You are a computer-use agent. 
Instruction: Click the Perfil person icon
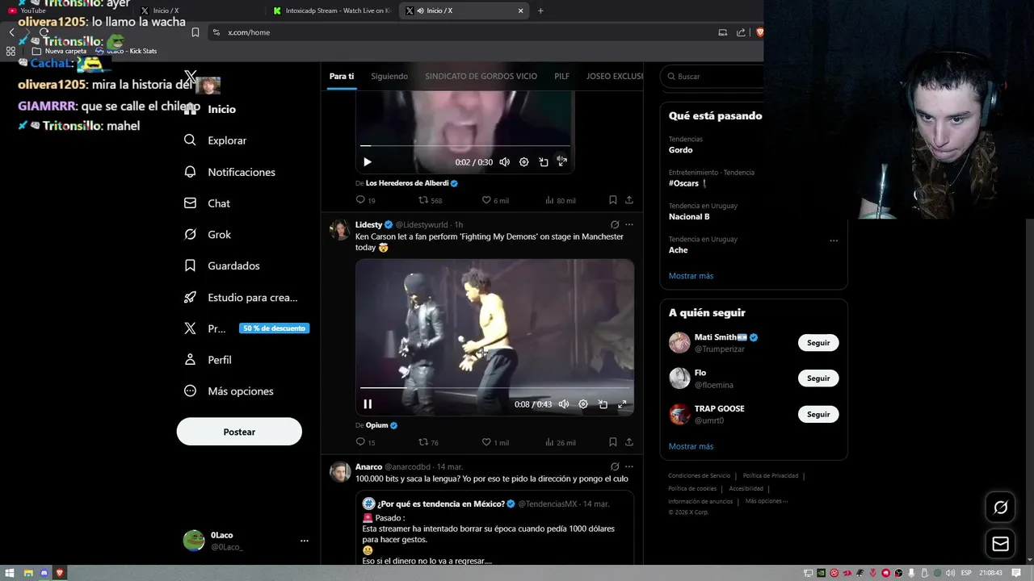click(x=190, y=360)
